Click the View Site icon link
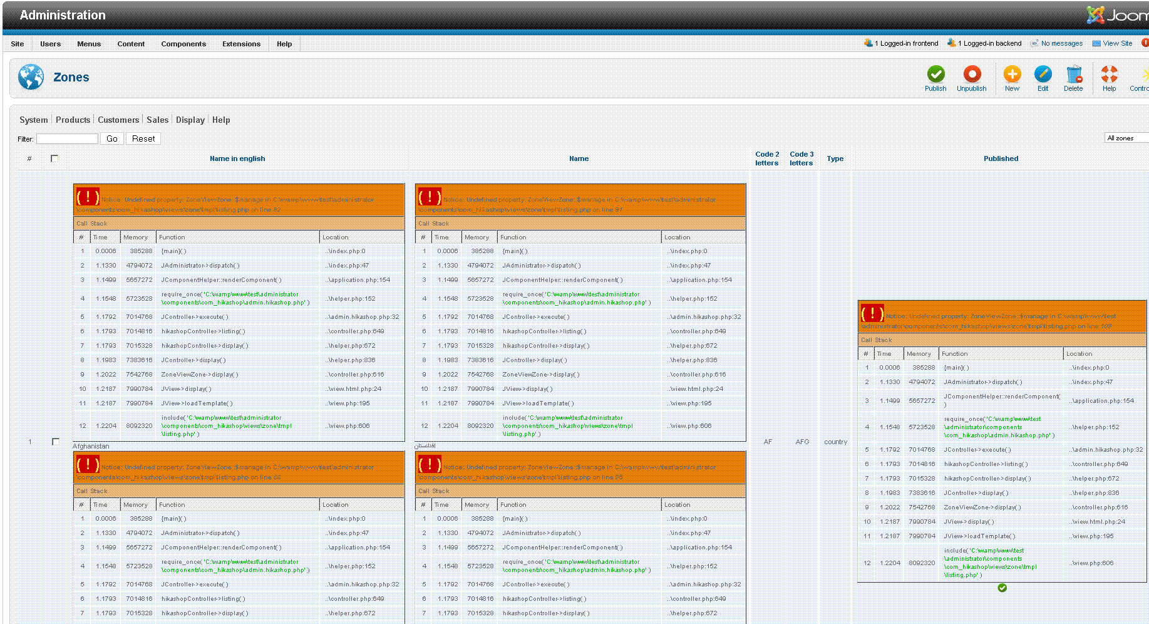Viewport: 1149px width, 624px height. pyautogui.click(x=1096, y=43)
